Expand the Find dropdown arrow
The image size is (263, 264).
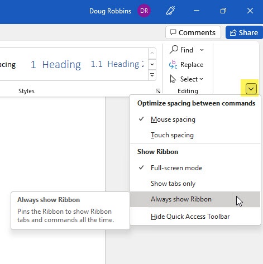[202, 50]
